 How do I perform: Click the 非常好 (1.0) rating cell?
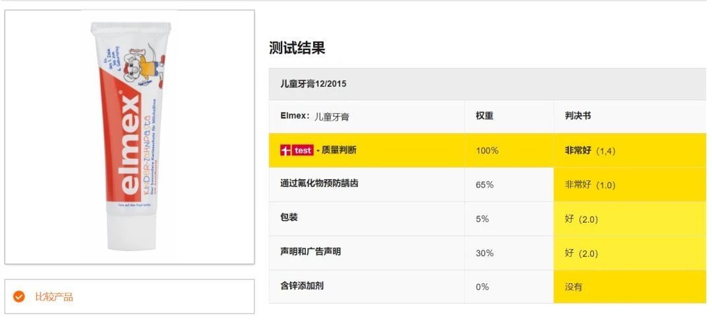click(589, 185)
